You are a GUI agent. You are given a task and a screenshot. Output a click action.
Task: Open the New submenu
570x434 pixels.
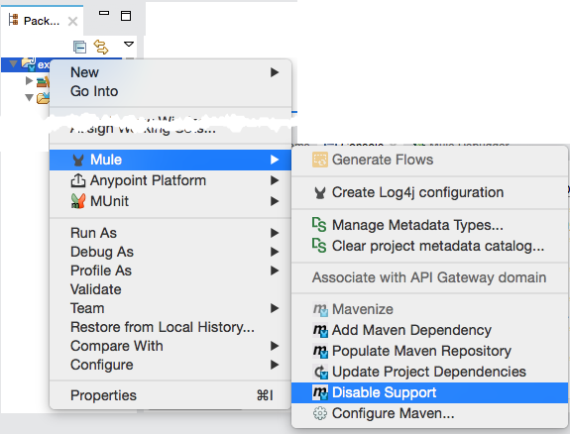pyautogui.click(x=171, y=72)
